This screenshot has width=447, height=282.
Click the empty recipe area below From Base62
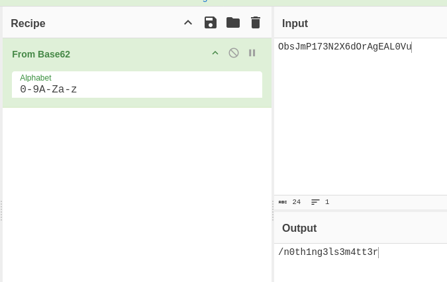(x=136, y=192)
